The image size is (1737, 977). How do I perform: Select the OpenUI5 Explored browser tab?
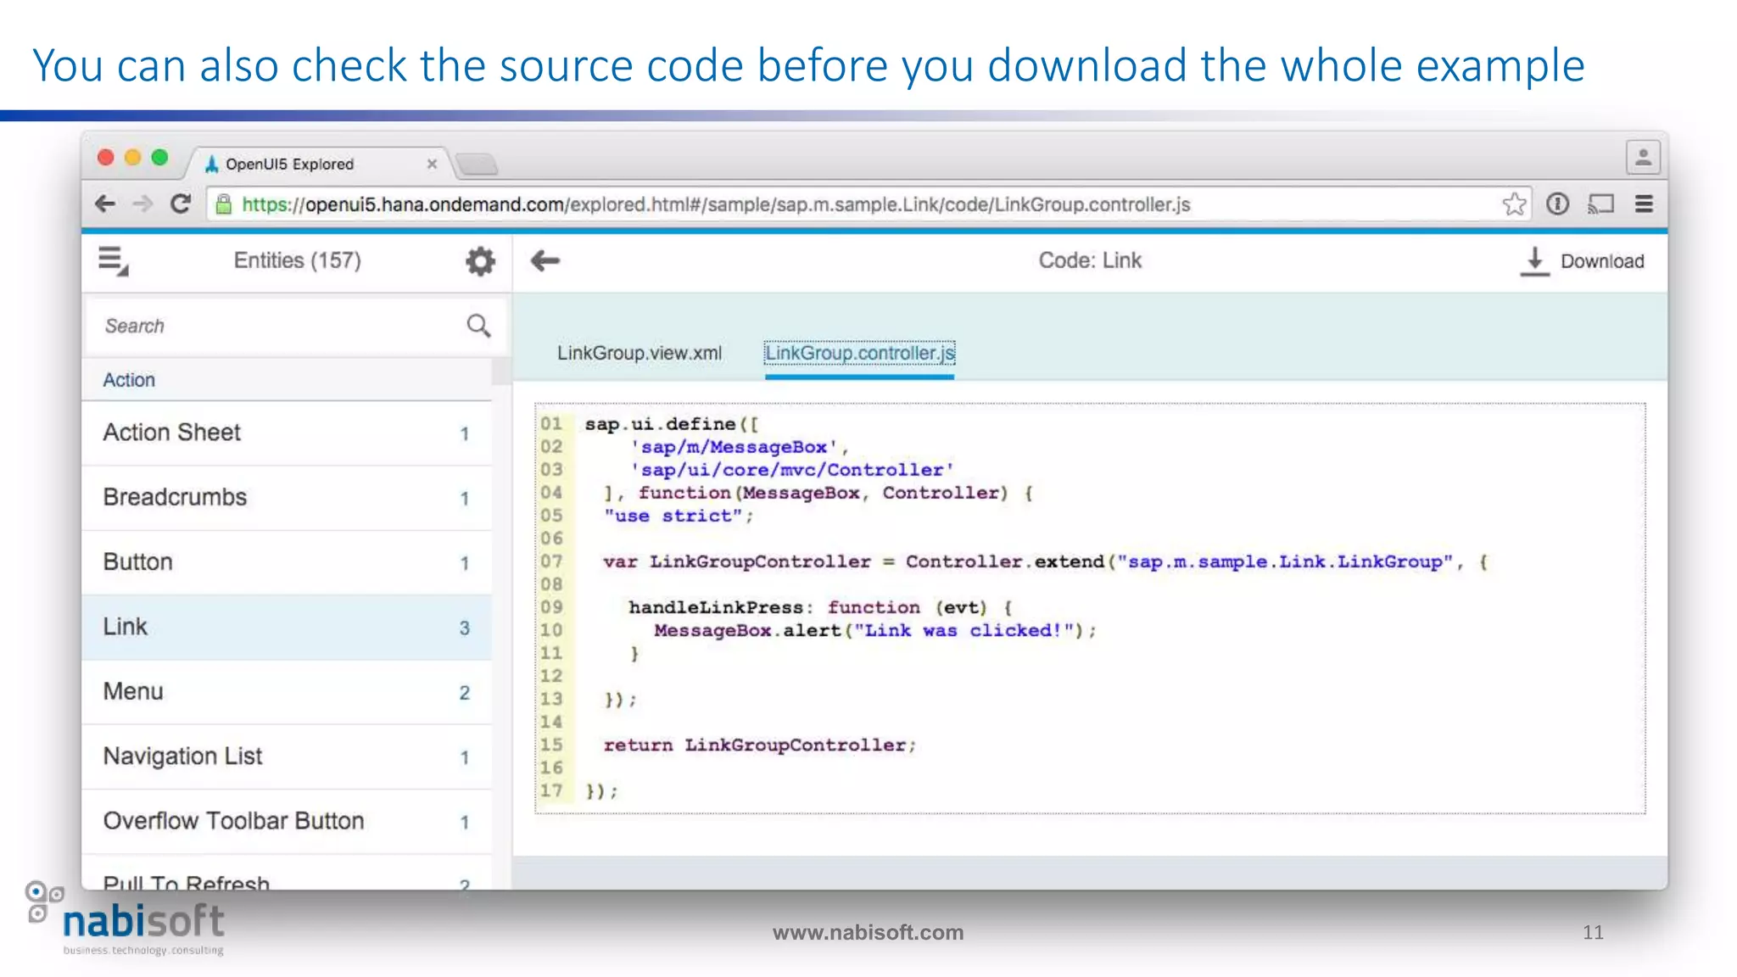click(318, 164)
